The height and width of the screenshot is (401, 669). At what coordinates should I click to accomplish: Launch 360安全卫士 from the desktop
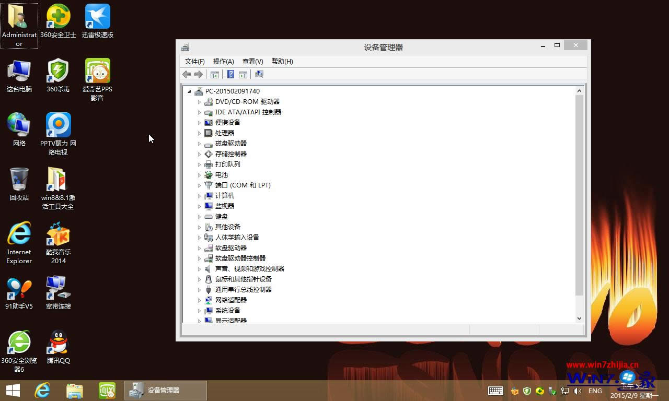click(58, 16)
